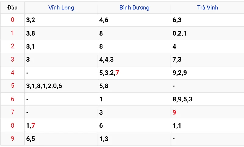Click Trà Vinh cell showing 8,9,5,3
Viewport: 244px width, 147px height.
pos(182,99)
